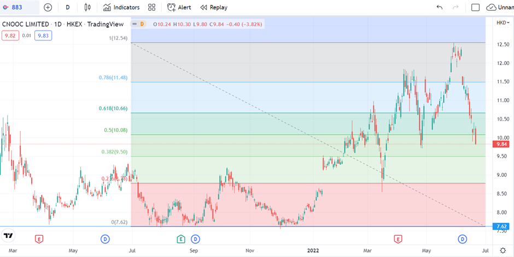
Task: Create an Alert
Action: [179, 7]
